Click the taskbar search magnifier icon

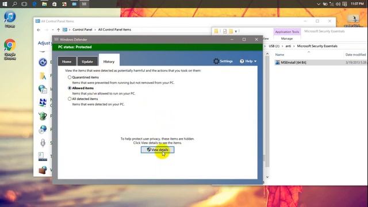(14, 4)
